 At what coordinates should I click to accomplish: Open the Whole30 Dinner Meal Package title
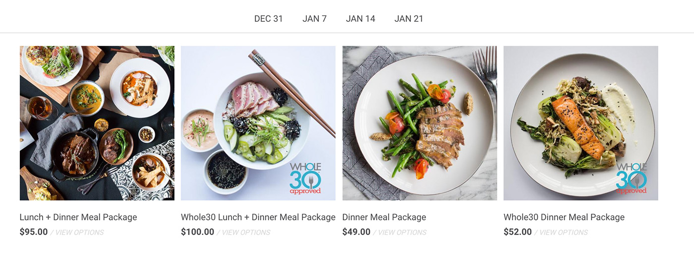click(x=564, y=217)
